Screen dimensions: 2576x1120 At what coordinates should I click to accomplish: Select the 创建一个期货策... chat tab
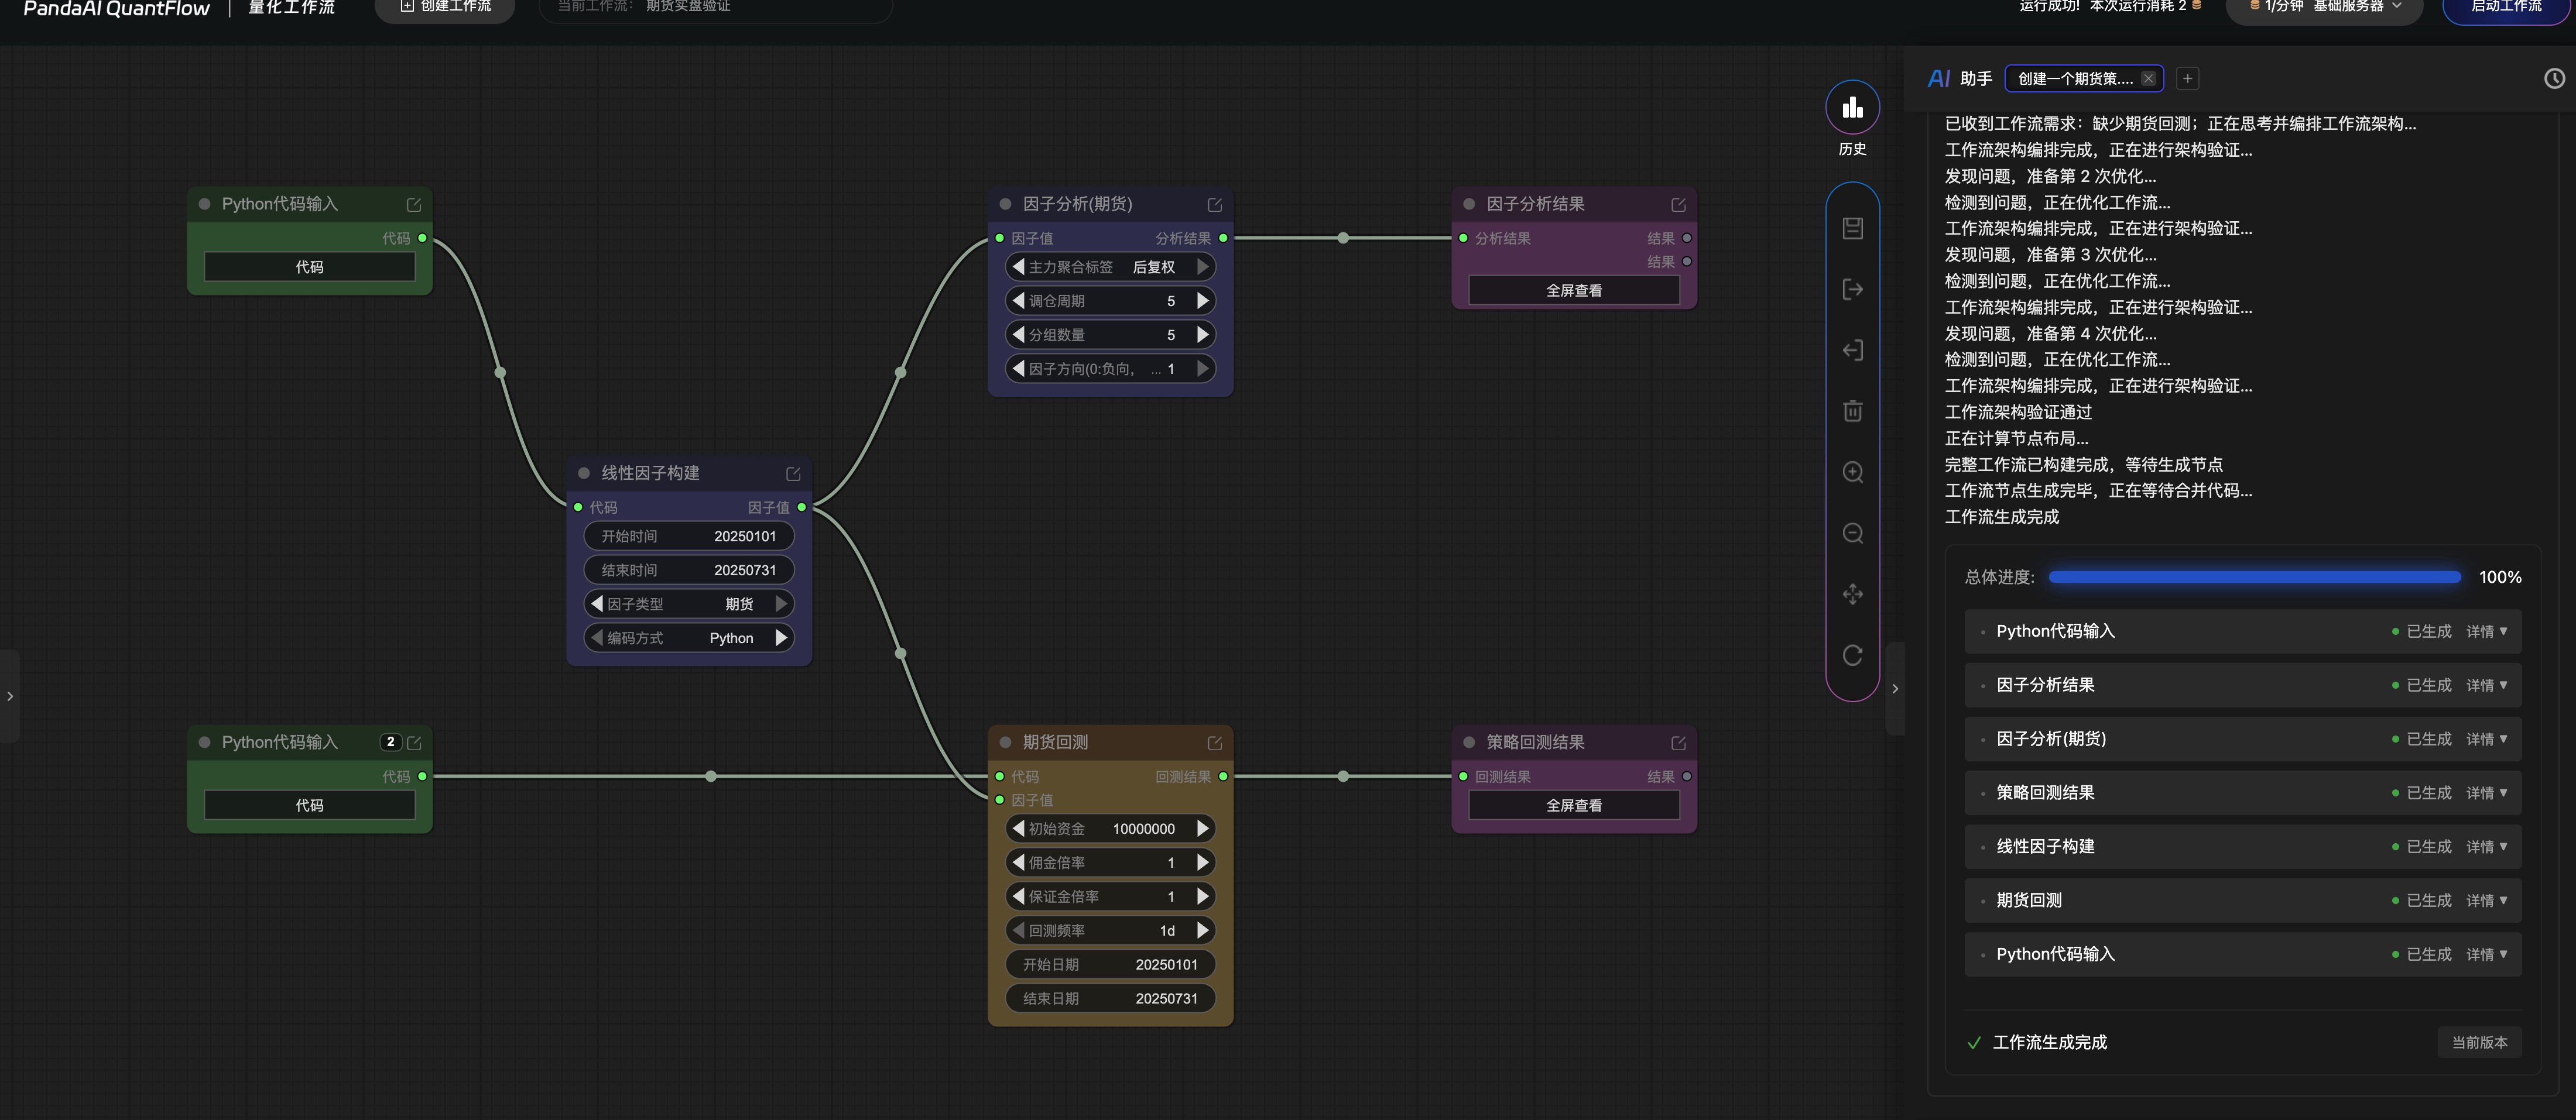[x=2074, y=78]
